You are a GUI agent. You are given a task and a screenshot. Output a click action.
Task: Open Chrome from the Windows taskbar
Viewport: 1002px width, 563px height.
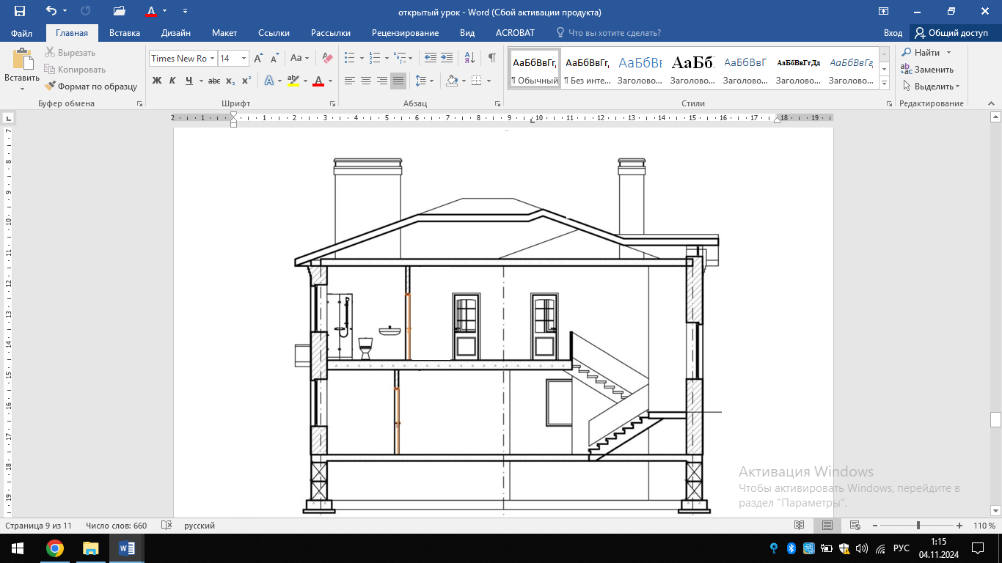click(54, 548)
